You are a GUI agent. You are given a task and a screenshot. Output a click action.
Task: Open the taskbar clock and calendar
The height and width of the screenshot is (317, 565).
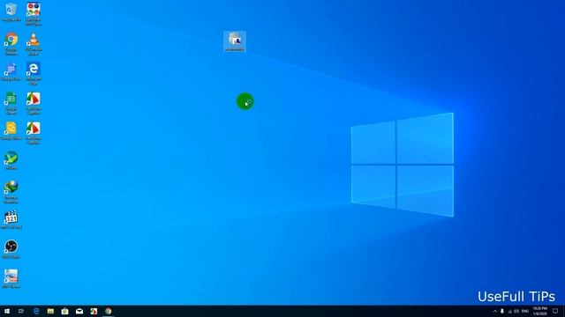(x=539, y=311)
